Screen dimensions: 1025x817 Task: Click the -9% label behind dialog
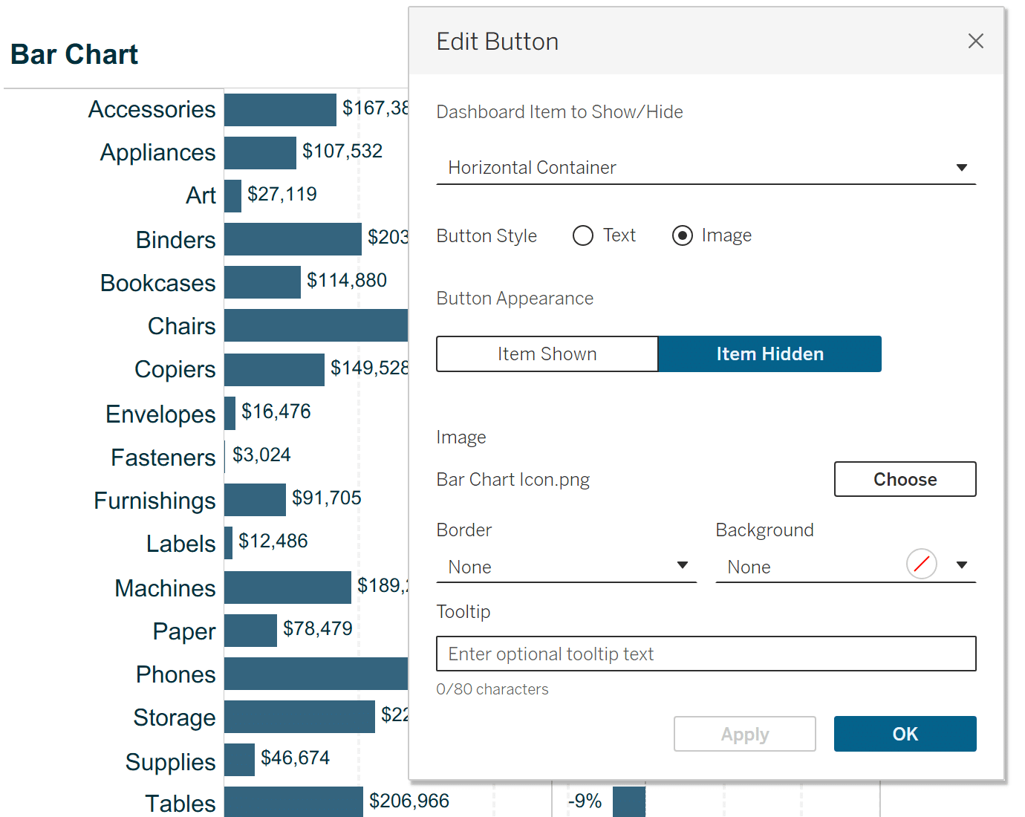coord(585,801)
